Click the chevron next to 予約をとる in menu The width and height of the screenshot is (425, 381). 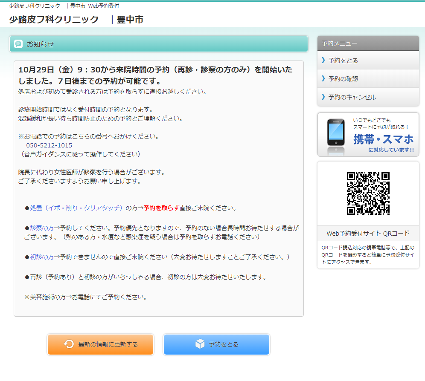[x=323, y=60]
